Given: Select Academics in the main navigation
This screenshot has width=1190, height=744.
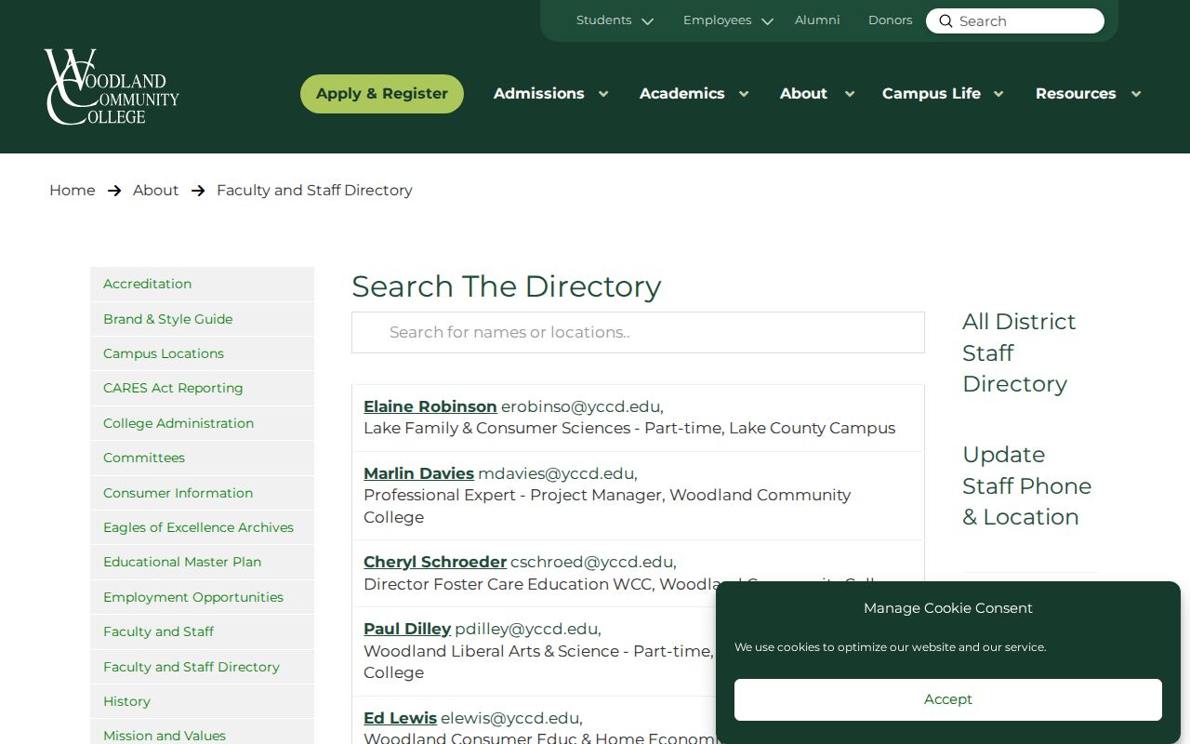Looking at the screenshot, I should pos(681,94).
